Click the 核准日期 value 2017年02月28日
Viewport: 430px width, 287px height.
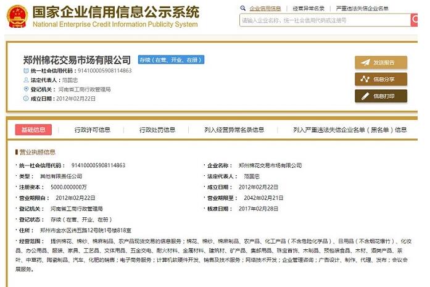(x=258, y=209)
